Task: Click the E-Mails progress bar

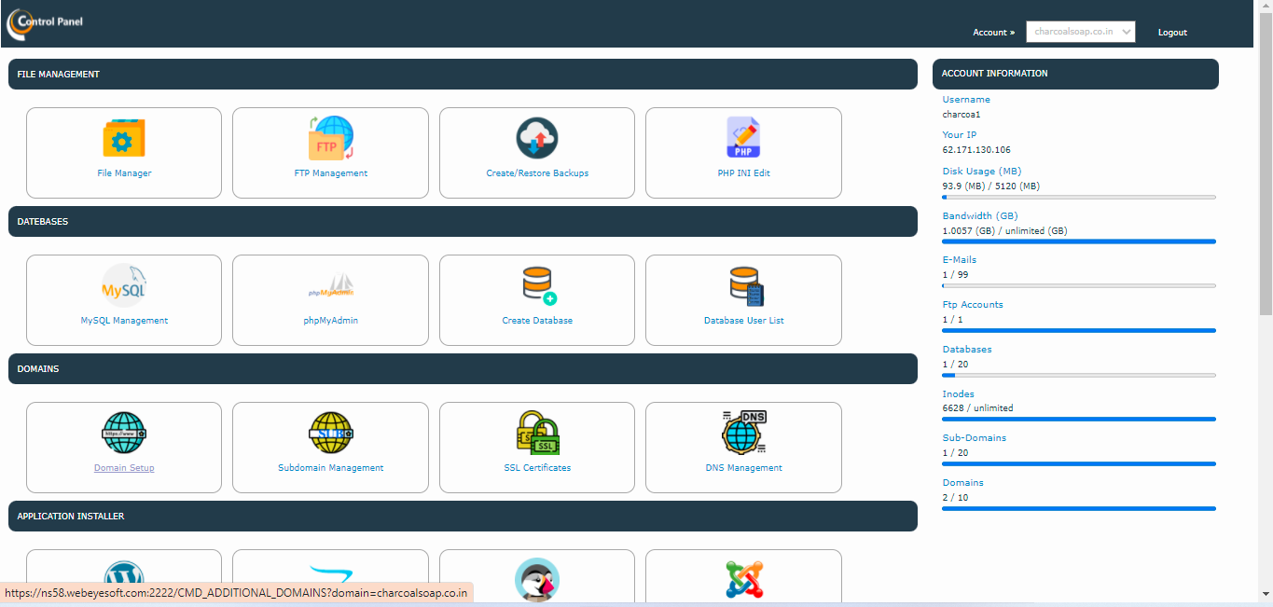Action: (1079, 285)
